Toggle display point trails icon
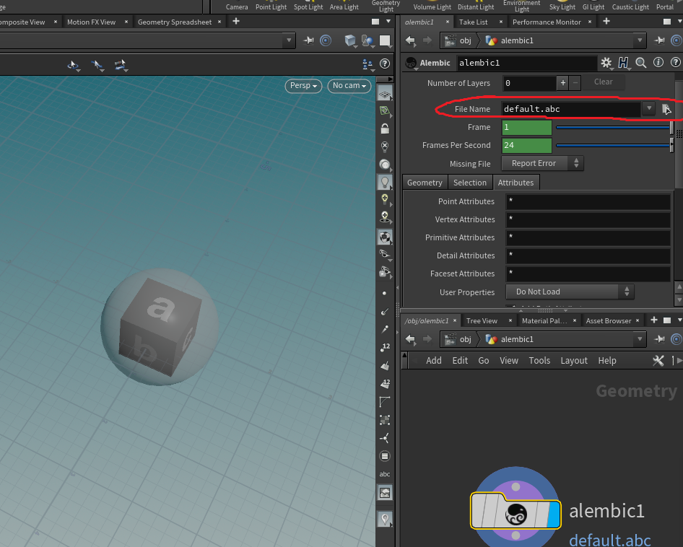Image resolution: width=683 pixels, height=547 pixels. point(385,329)
